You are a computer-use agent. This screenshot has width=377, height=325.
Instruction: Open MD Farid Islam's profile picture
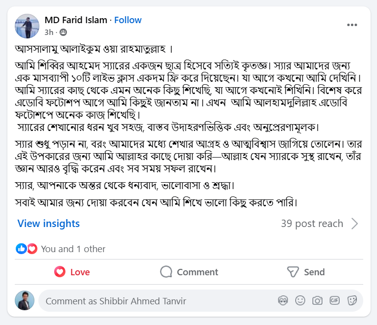click(x=27, y=26)
